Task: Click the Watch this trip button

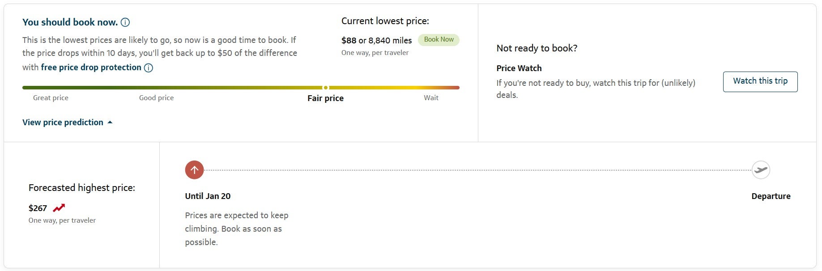Action: coord(760,81)
